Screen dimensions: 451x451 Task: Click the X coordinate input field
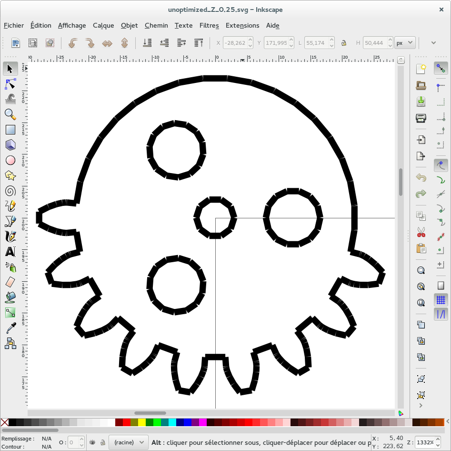coord(234,43)
